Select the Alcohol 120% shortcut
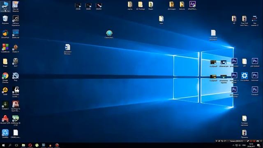The image size is (263, 148). point(5,120)
